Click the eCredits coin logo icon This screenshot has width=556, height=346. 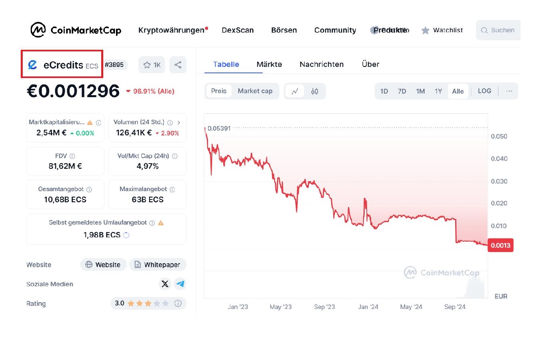pos(32,65)
